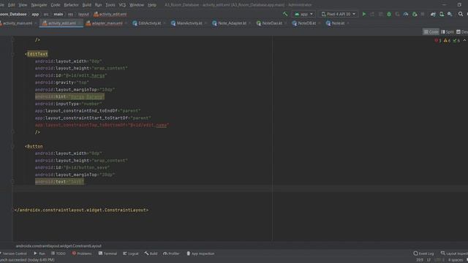This screenshot has width=468, height=263.
Task: Click the green typo check indicator
Action: tap(456, 41)
